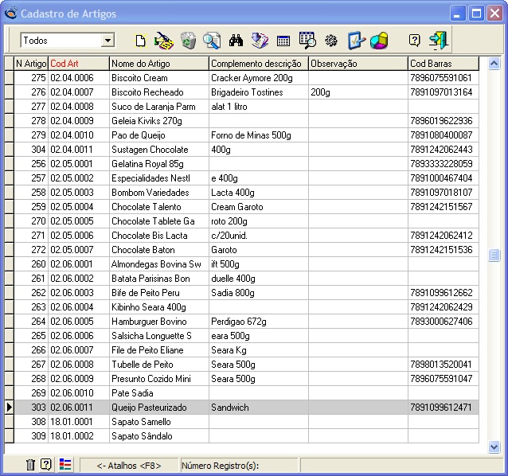Screen dimensions: 508x476
Task: Click the 'duelle 400g' description cell
Action: pyautogui.click(x=259, y=279)
